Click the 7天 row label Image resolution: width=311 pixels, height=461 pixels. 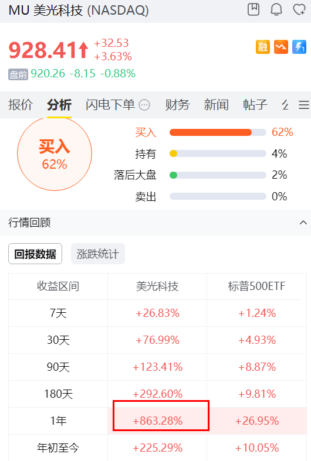[x=58, y=313]
